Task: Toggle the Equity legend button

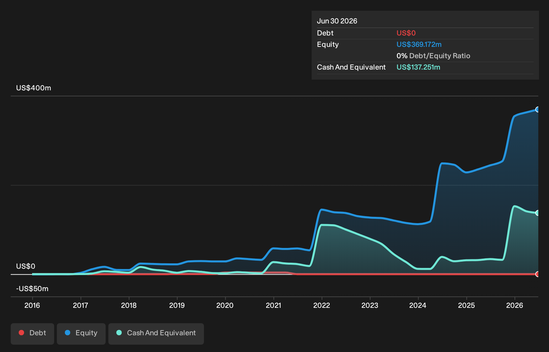Action: click(81, 334)
